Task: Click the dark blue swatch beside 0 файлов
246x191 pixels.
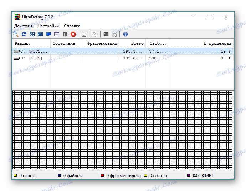Action: 59,175
